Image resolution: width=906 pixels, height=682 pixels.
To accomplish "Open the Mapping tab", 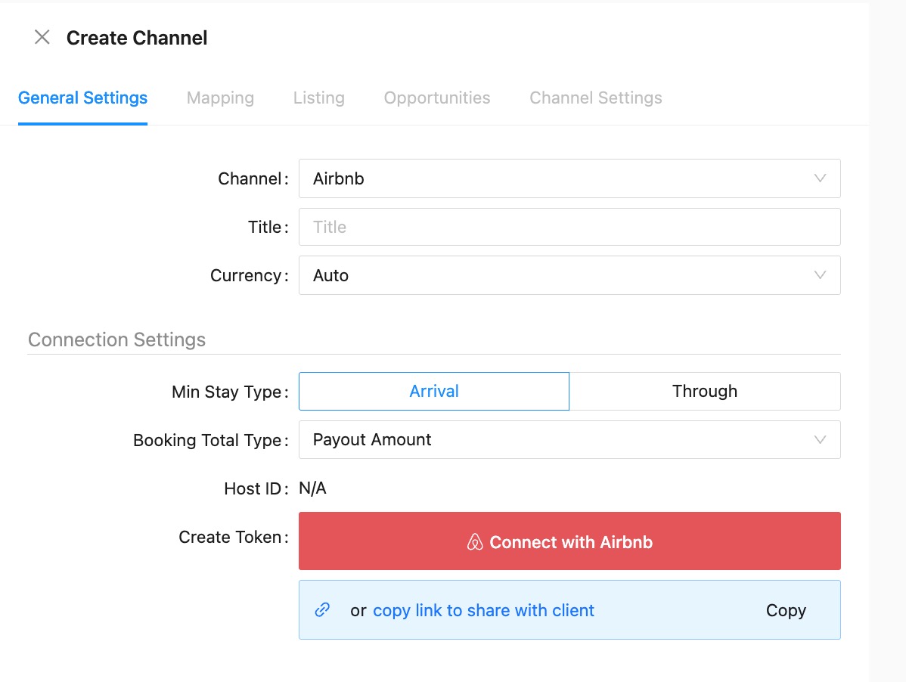I will [x=220, y=98].
